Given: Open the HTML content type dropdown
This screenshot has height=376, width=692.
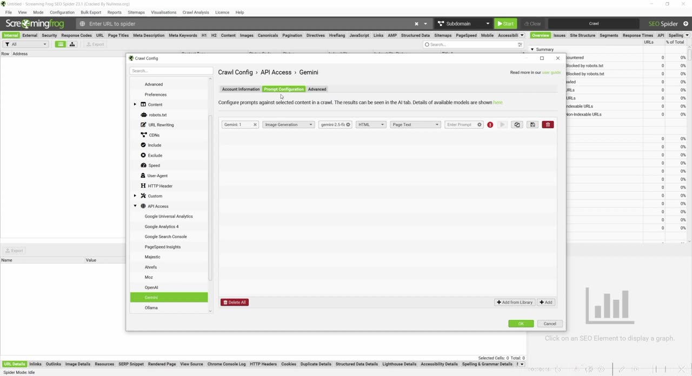Looking at the screenshot, I should [x=370, y=125].
